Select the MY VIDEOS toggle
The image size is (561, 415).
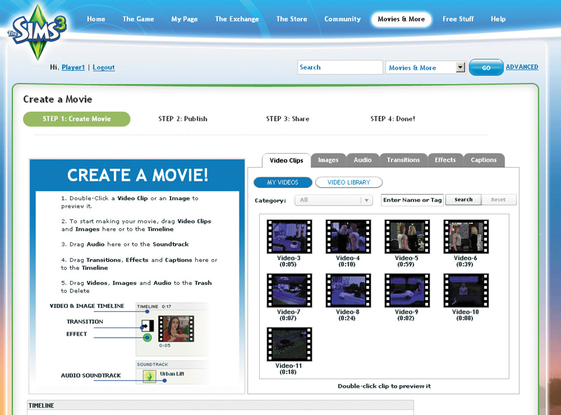pyautogui.click(x=283, y=182)
